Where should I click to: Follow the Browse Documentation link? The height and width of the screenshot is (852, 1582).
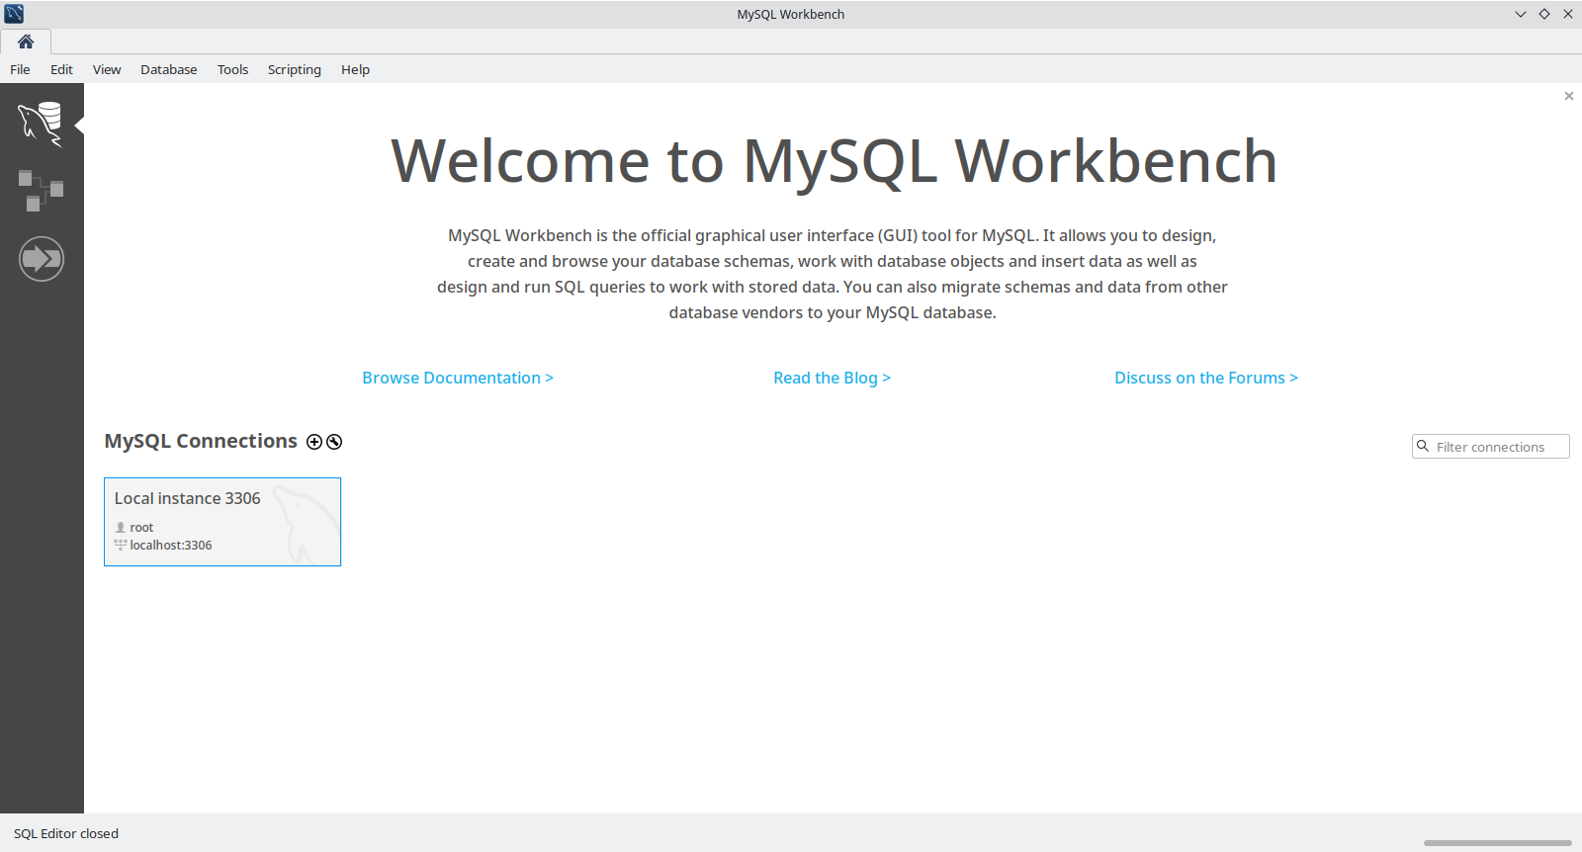(458, 378)
